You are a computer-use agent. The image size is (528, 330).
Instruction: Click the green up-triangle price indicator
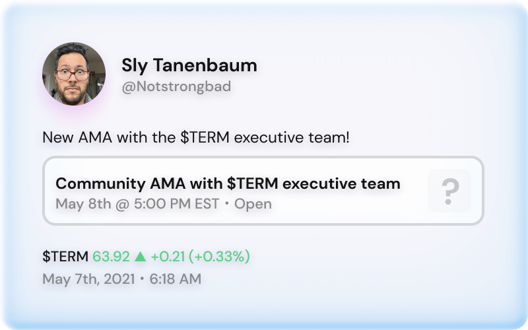click(140, 257)
